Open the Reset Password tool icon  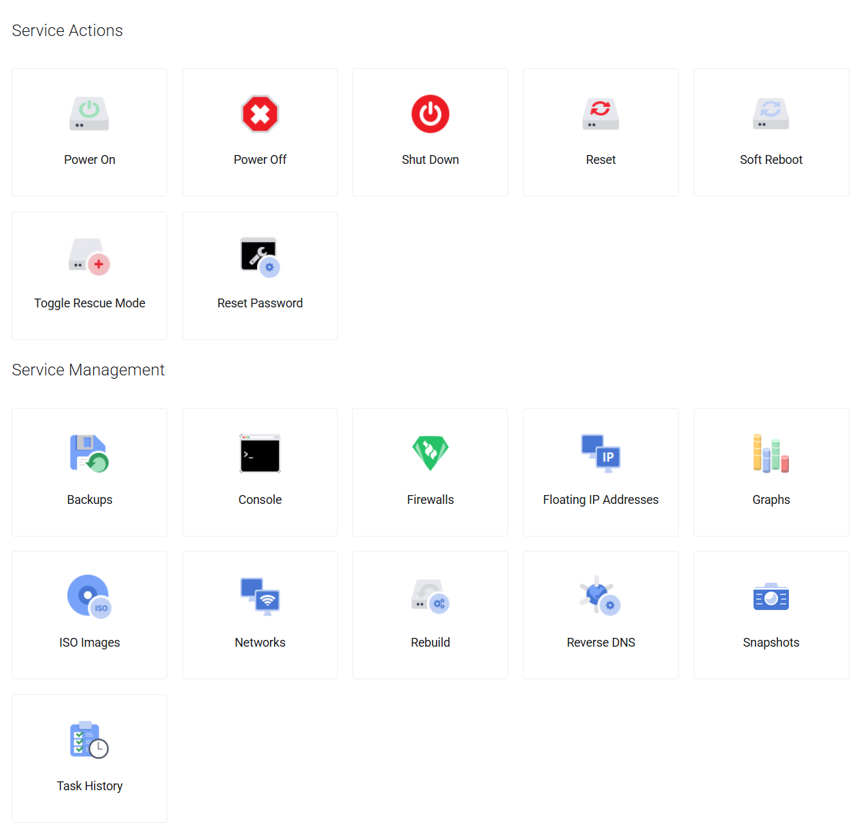click(x=260, y=257)
